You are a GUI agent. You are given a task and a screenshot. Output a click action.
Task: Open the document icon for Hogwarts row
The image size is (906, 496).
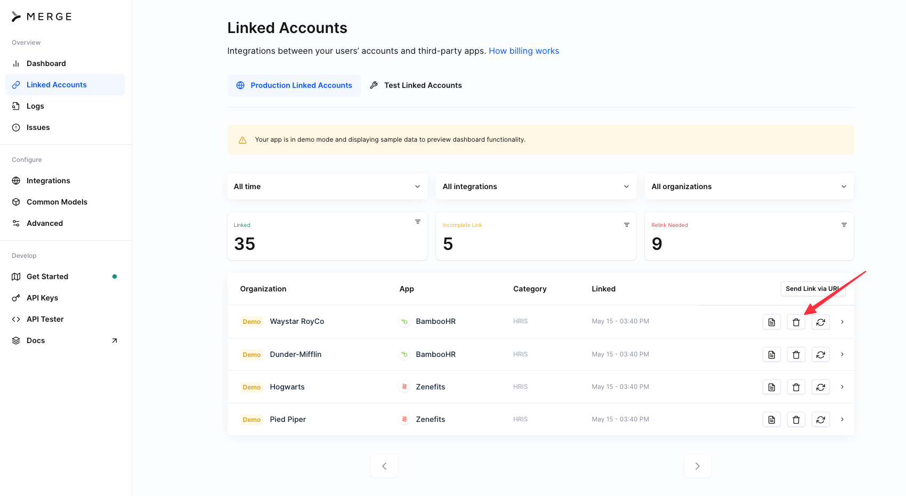coord(771,387)
